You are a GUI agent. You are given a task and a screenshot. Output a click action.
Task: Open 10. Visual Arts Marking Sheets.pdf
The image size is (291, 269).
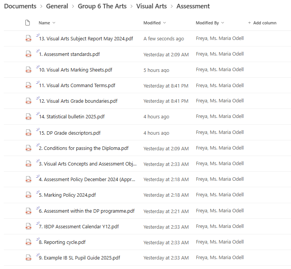click(x=76, y=70)
